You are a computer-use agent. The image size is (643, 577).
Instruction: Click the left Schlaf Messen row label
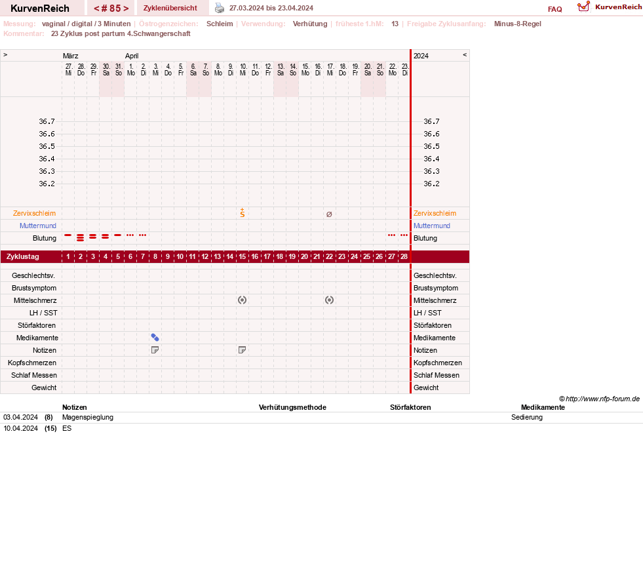click(x=34, y=375)
